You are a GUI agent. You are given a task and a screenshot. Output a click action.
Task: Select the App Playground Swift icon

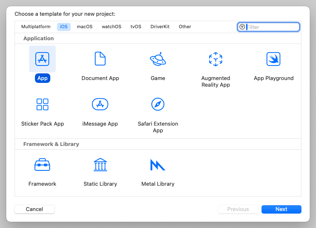[273, 59]
